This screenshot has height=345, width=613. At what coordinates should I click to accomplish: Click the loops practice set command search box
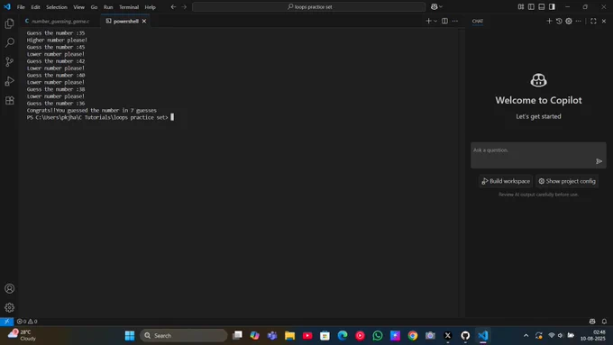point(309,6)
